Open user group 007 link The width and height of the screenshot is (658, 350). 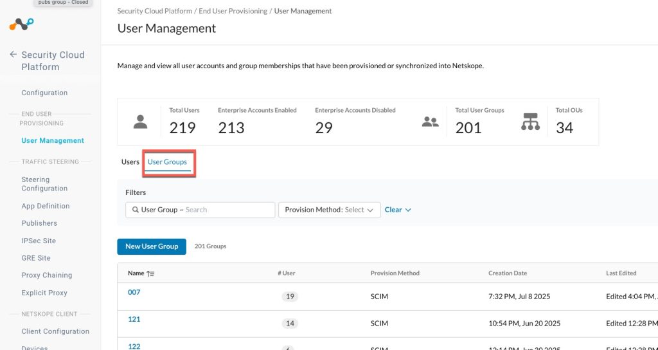[134, 292]
